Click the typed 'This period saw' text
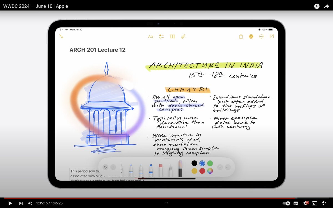This screenshot has width=333, height=208. (85, 171)
